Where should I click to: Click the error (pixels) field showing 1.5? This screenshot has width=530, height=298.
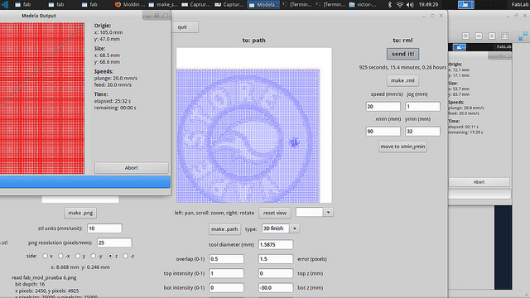[276, 259]
